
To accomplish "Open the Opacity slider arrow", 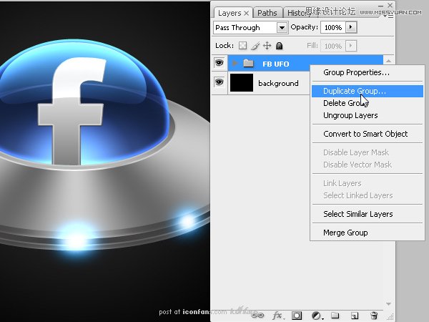I will coord(351,27).
